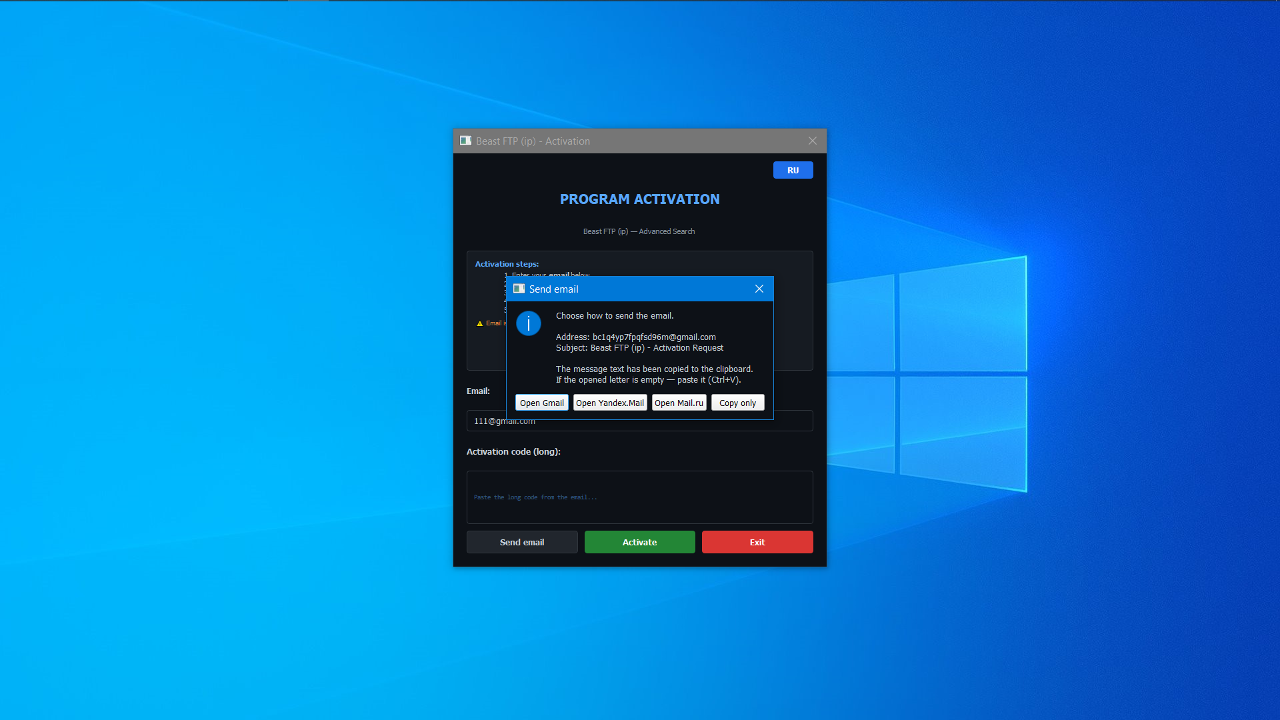Click the clipboard message text in dialog
Image resolution: width=1280 pixels, height=720 pixels.
(x=654, y=375)
